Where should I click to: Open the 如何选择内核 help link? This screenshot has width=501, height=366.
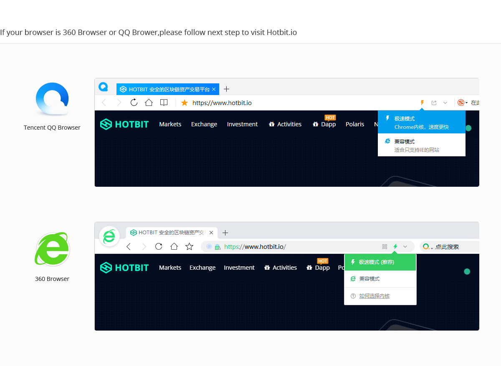pos(374,296)
